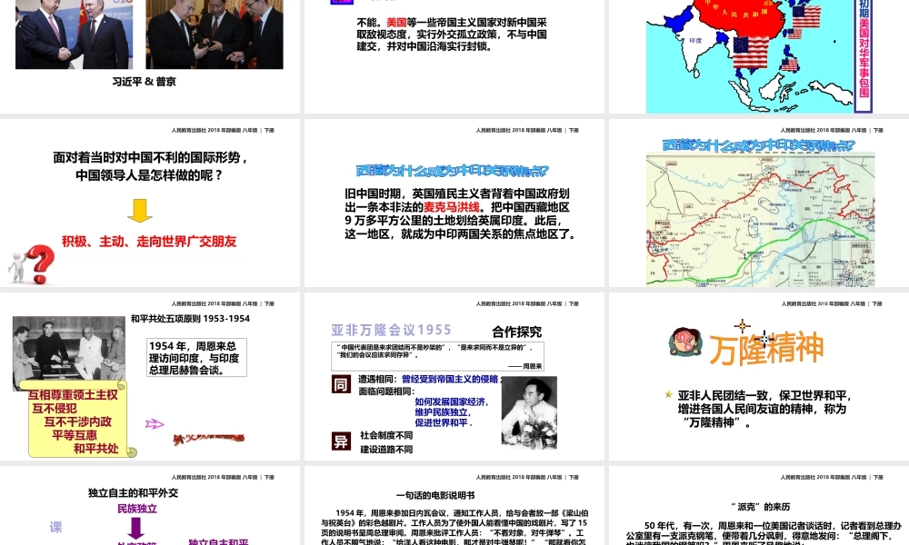Click the map with American flags around China

pos(750,56)
